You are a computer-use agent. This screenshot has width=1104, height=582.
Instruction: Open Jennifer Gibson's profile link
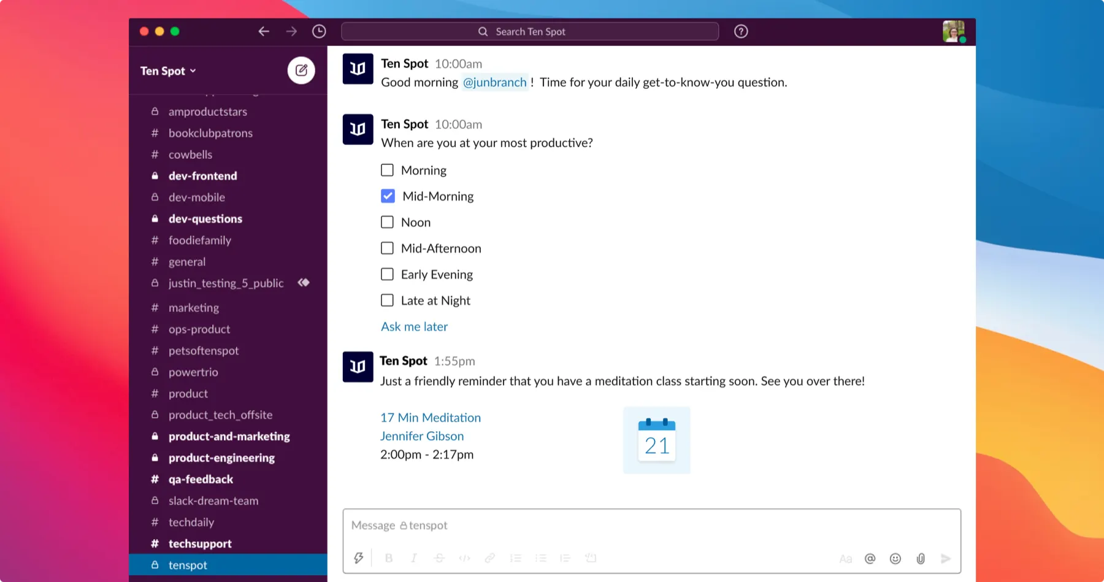(x=422, y=436)
